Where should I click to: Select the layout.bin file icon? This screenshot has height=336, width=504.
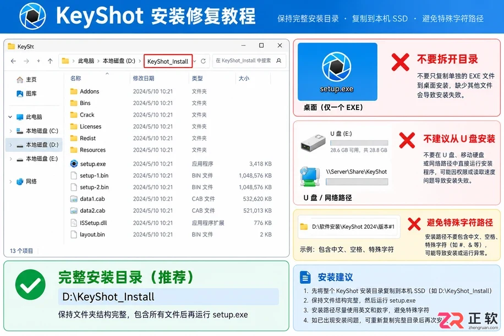click(x=74, y=234)
